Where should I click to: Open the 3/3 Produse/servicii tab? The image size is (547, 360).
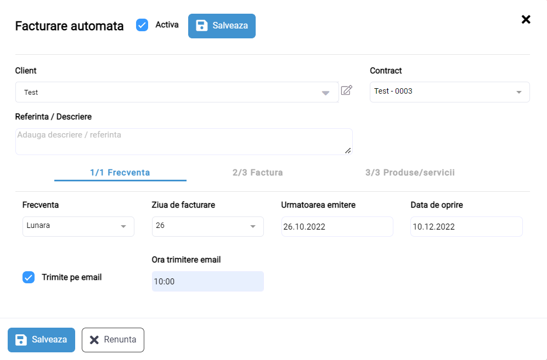[x=410, y=173]
